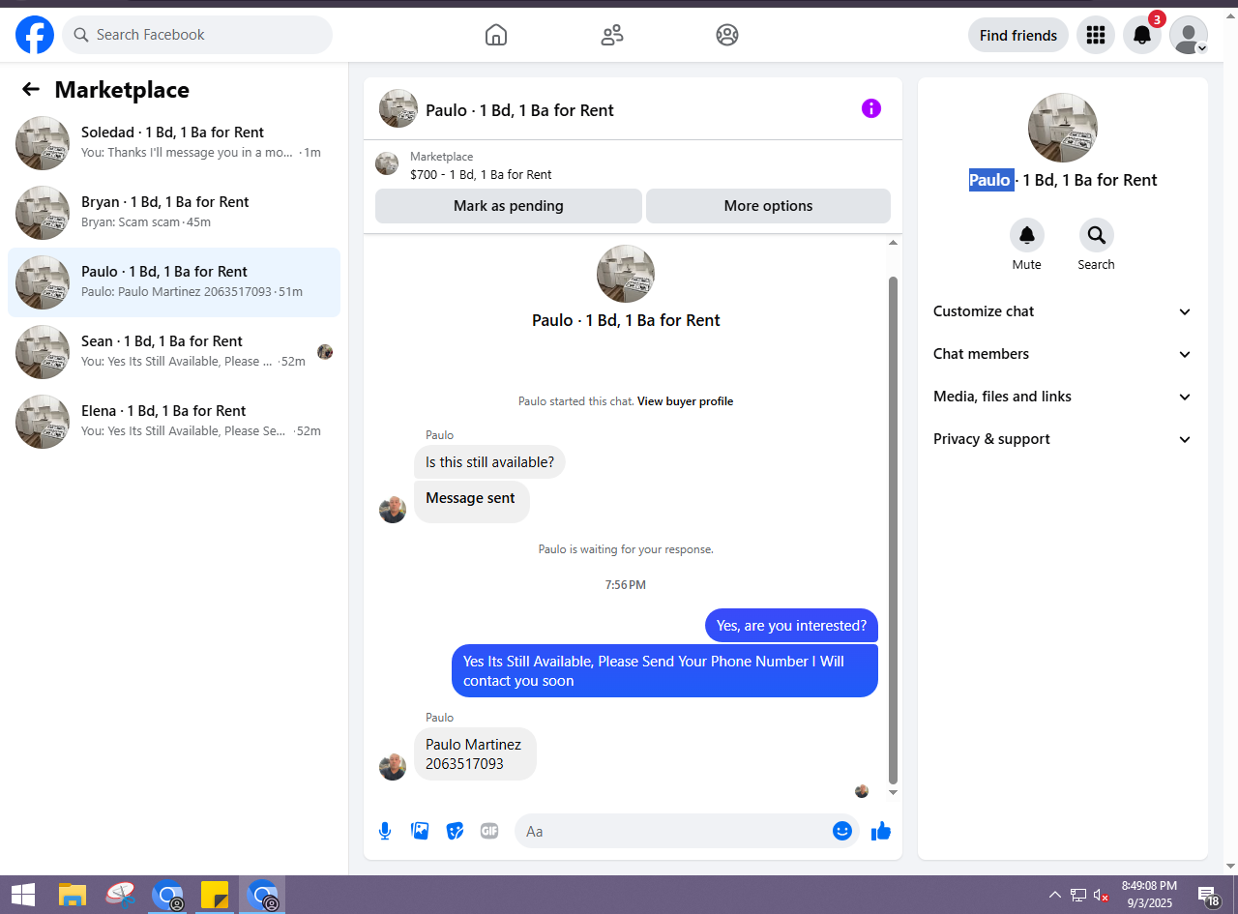Search in conversation using magnifier icon
This screenshot has width=1238, height=914.
[x=1097, y=235]
